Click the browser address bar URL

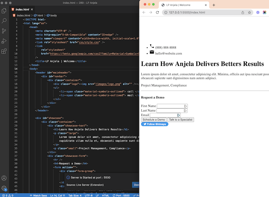coord(187,12)
